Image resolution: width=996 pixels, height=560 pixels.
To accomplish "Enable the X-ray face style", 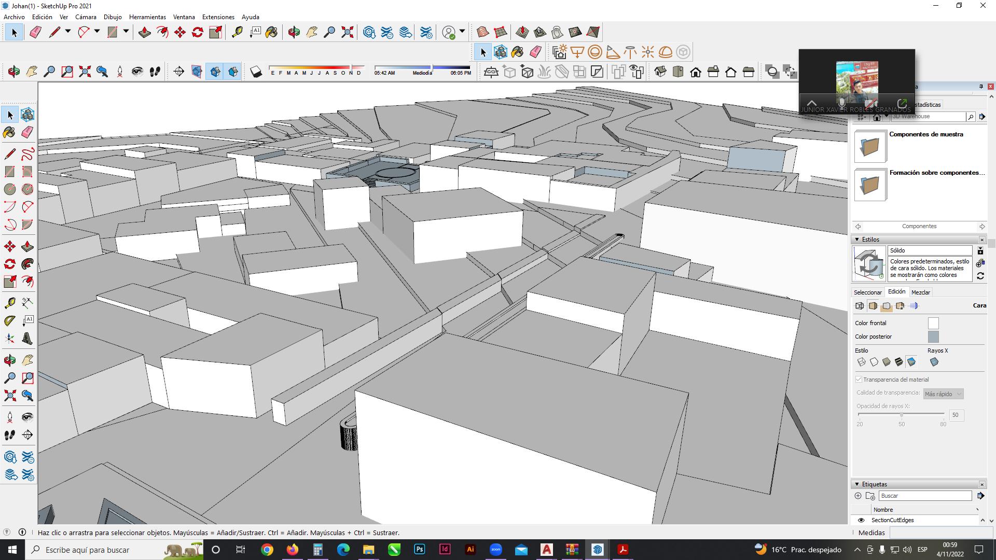I will point(934,362).
